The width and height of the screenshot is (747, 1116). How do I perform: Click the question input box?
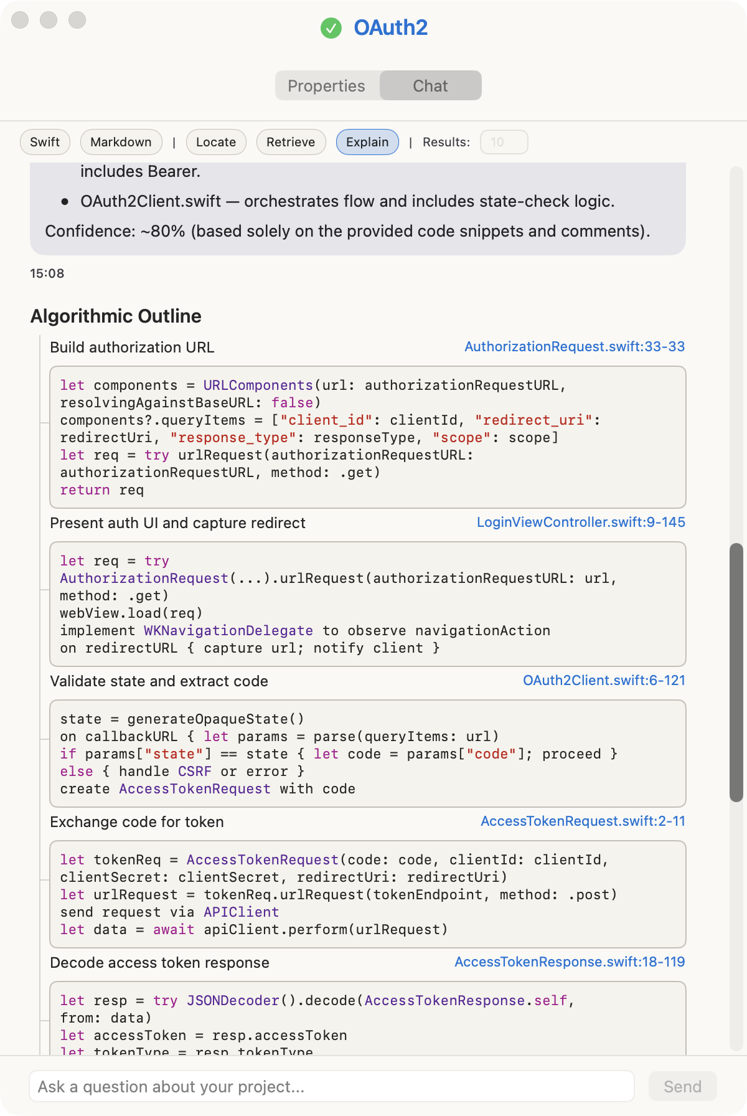click(x=332, y=1086)
